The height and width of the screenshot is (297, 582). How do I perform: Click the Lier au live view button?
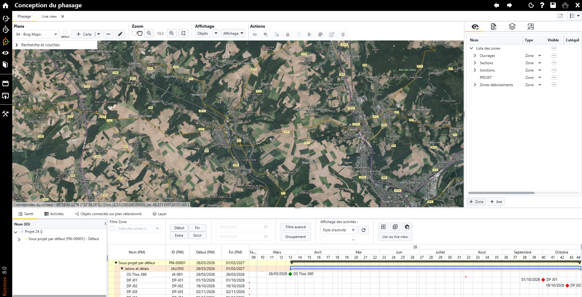click(395, 237)
